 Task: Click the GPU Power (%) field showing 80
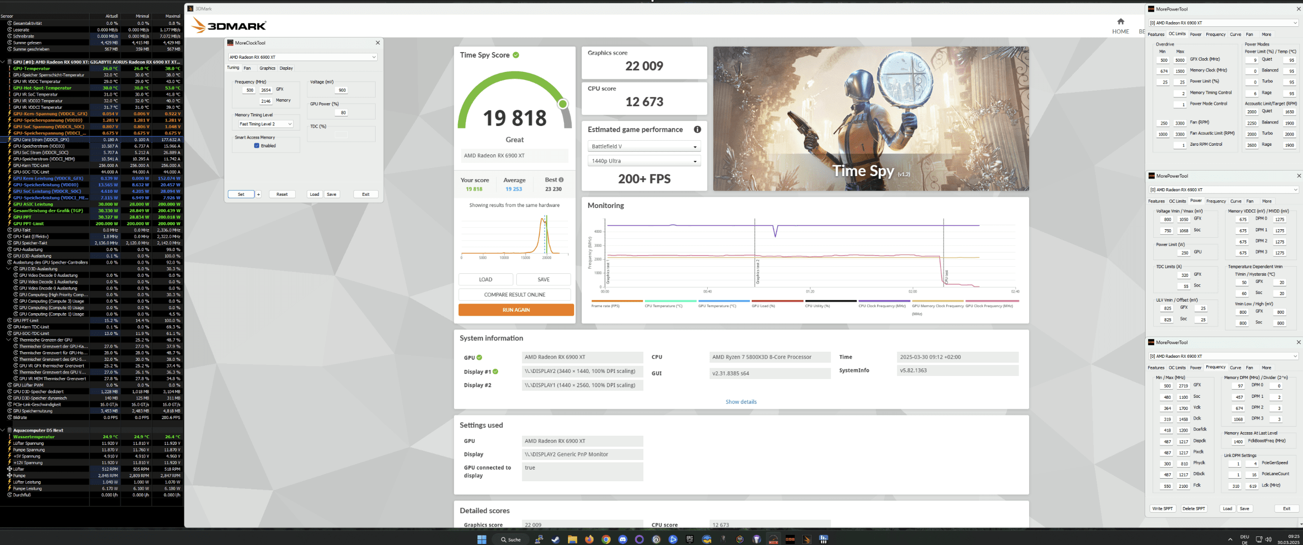tap(341, 113)
